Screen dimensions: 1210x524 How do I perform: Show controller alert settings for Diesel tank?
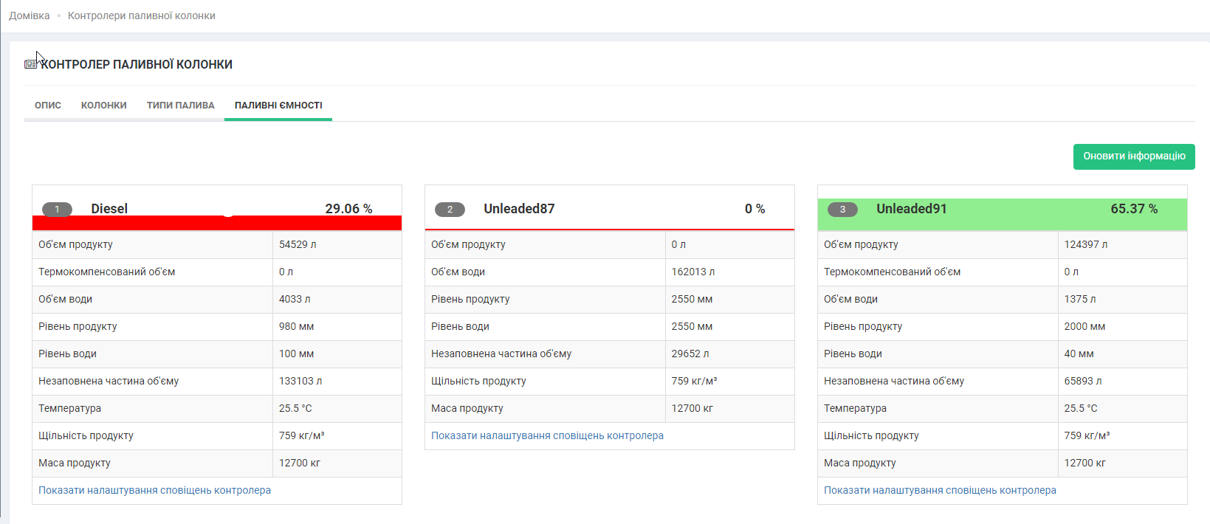154,490
